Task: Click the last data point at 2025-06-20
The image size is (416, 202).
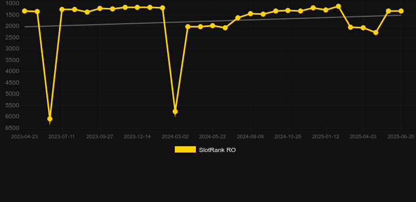Action: 401,11
